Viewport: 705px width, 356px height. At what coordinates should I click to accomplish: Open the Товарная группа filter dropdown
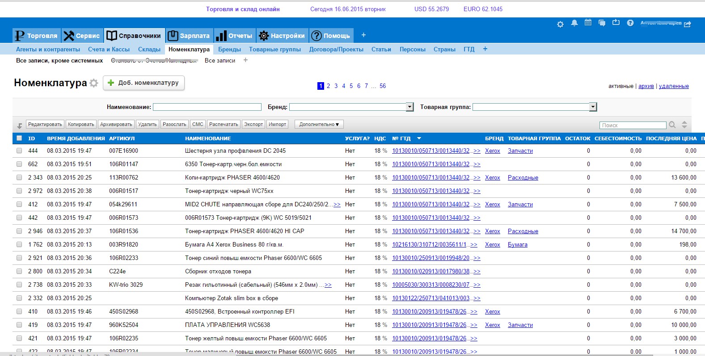pyautogui.click(x=593, y=107)
